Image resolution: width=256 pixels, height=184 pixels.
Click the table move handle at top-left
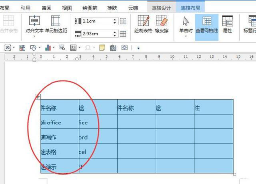[38, 97]
